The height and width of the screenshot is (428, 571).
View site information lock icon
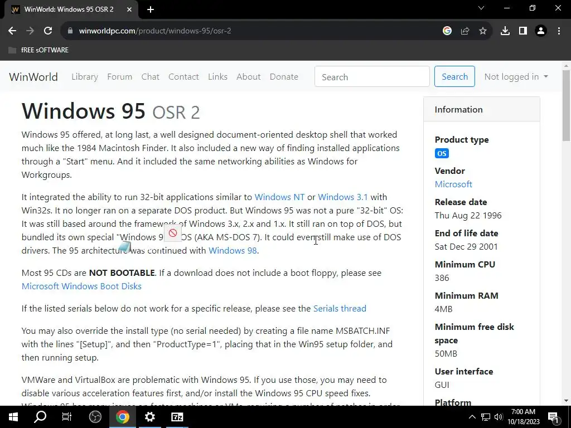point(70,31)
